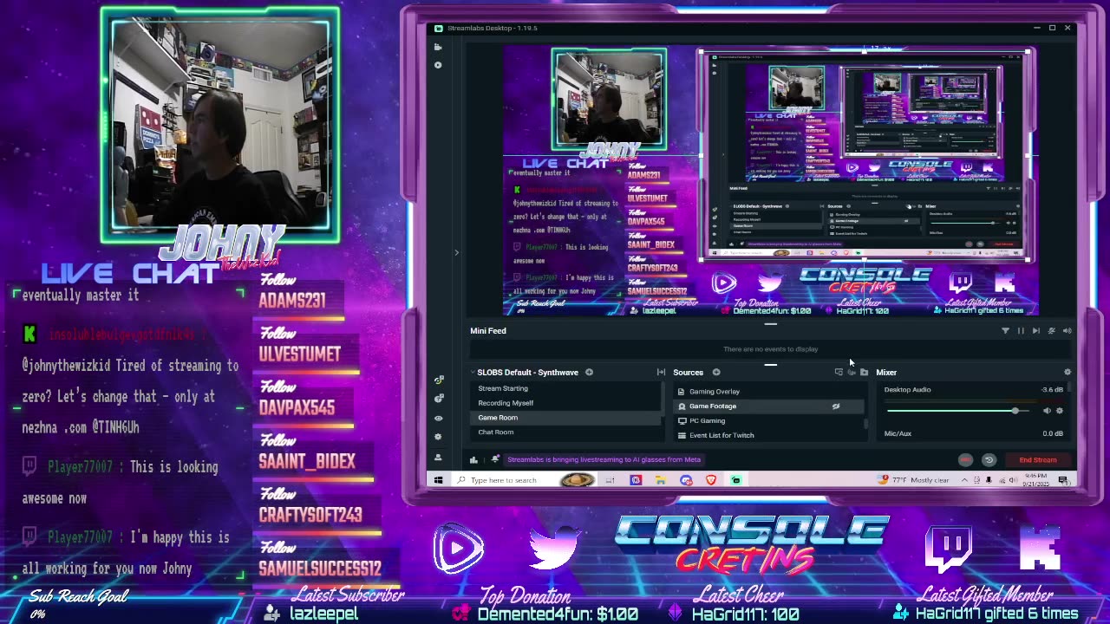The image size is (1110, 624).
Task: Open Mixer advanced settings gear
Action: point(1068,373)
